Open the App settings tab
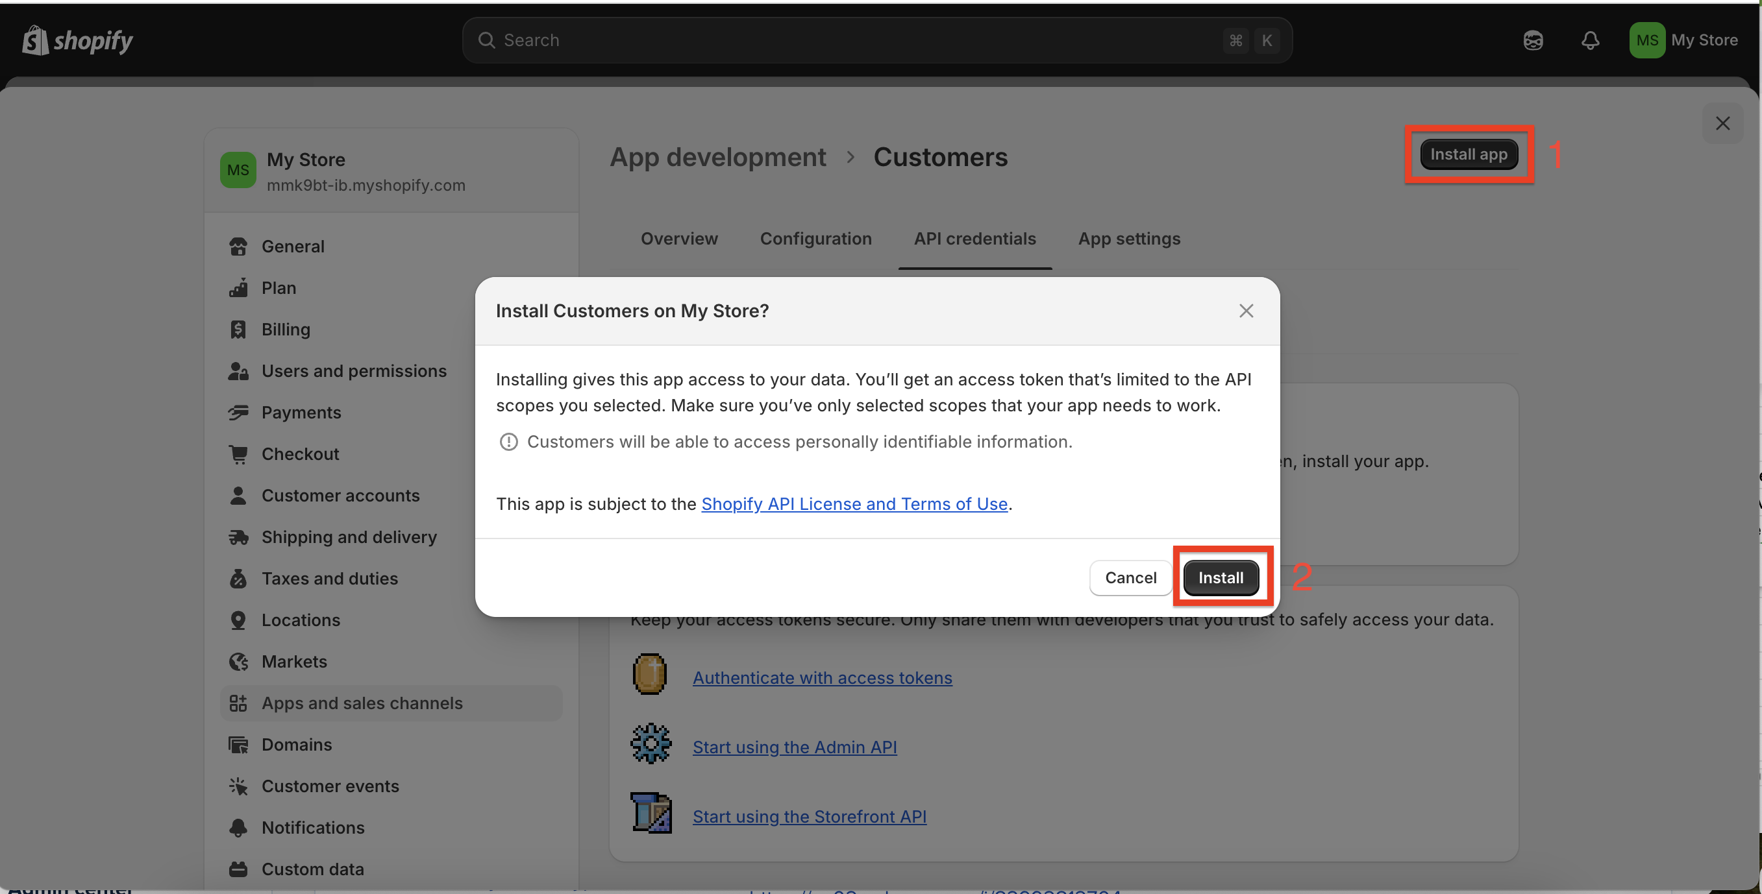1762x894 pixels. coord(1128,239)
